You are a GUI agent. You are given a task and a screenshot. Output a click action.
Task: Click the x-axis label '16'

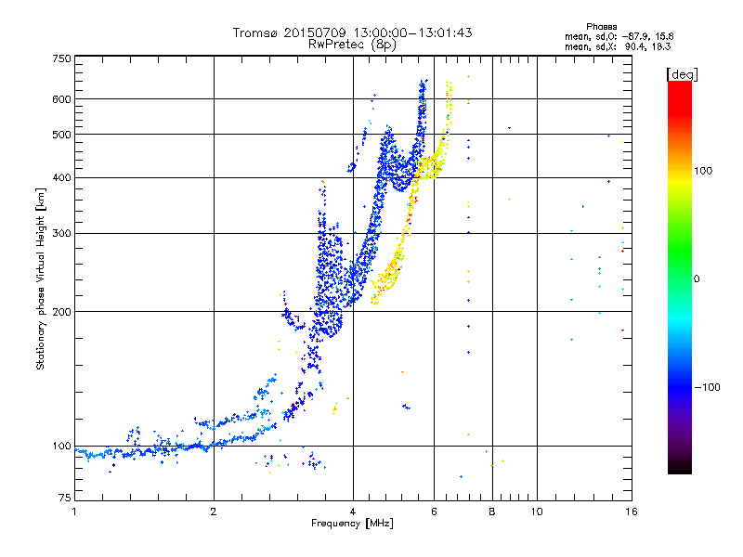[x=632, y=512]
